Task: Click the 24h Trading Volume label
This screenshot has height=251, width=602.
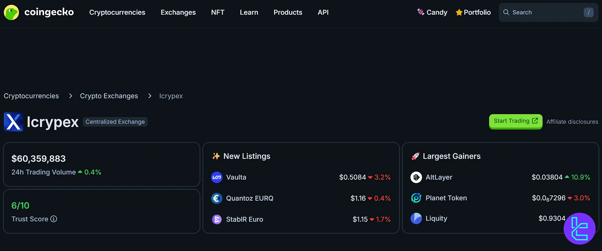Action: click(44, 172)
